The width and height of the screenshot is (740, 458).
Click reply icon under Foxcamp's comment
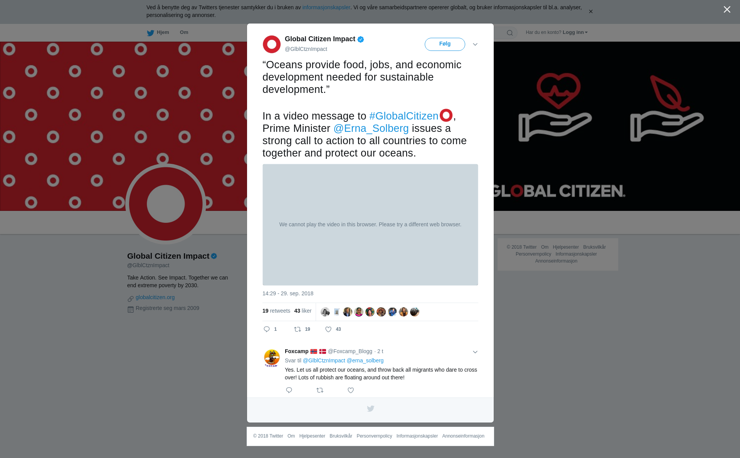[x=289, y=390]
